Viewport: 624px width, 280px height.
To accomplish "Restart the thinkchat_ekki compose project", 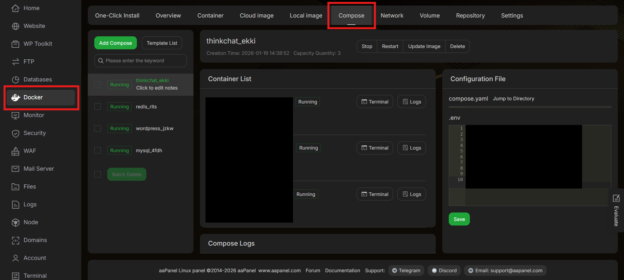I will pyautogui.click(x=390, y=46).
